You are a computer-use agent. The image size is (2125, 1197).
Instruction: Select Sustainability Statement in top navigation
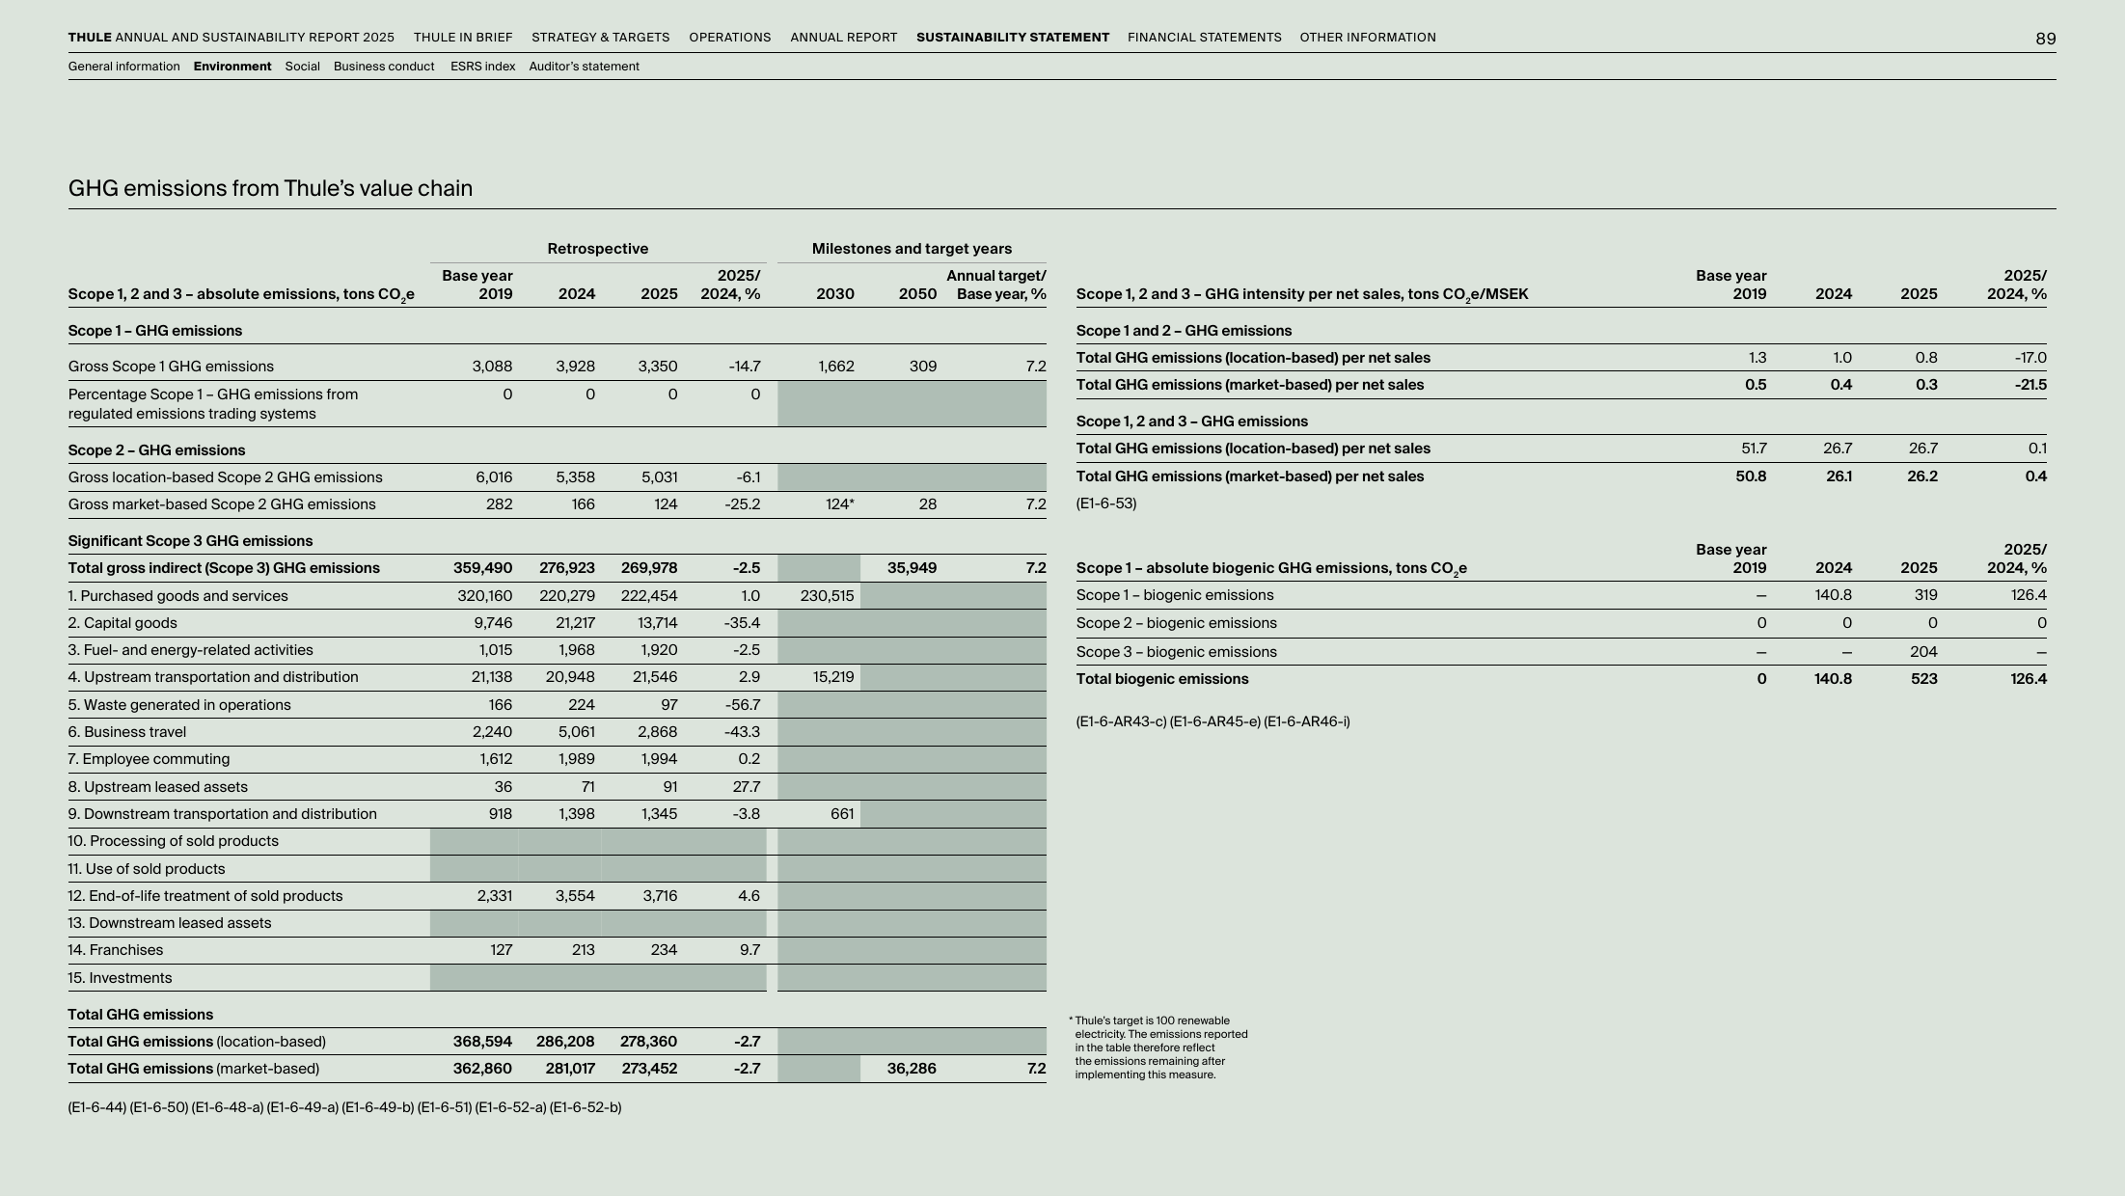click(1013, 38)
